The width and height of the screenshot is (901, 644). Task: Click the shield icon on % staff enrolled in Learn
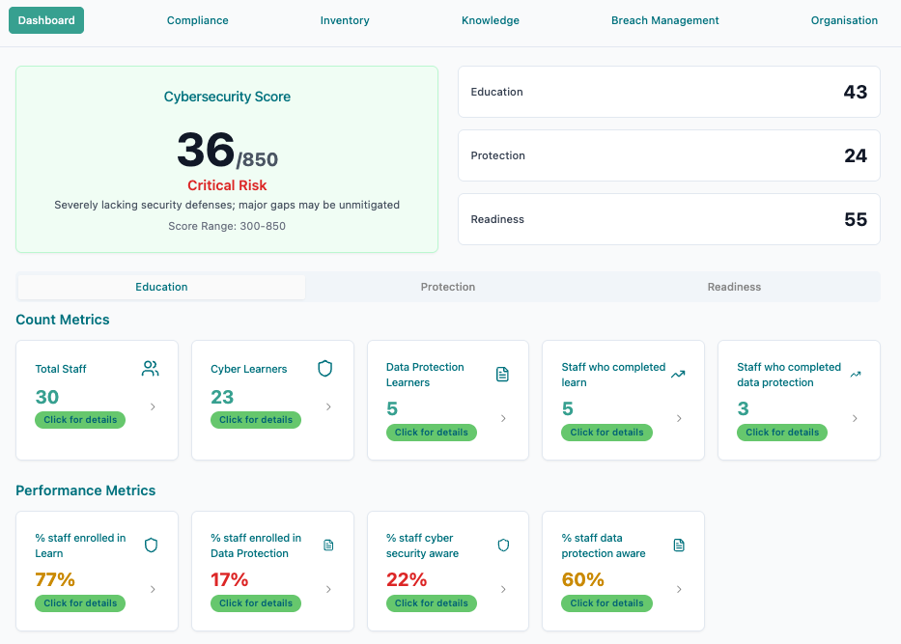pyautogui.click(x=151, y=545)
